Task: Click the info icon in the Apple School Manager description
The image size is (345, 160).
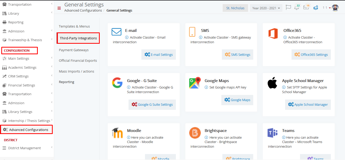Action: coord(284,87)
